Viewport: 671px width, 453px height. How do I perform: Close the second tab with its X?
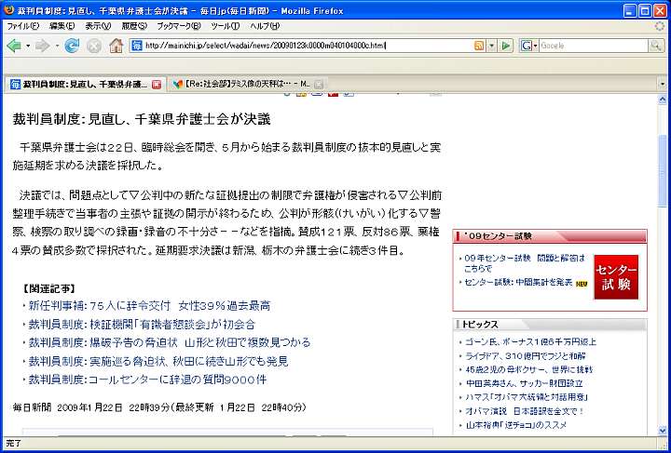(319, 84)
